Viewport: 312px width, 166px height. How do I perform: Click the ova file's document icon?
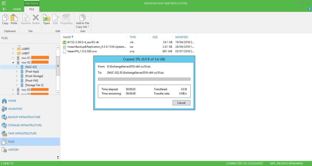[x=65, y=51]
